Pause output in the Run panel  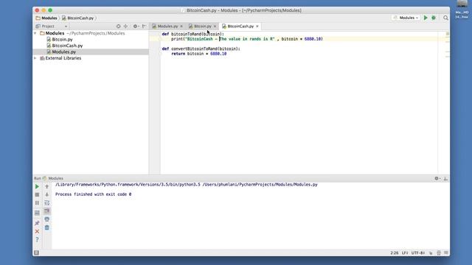(x=37, y=203)
